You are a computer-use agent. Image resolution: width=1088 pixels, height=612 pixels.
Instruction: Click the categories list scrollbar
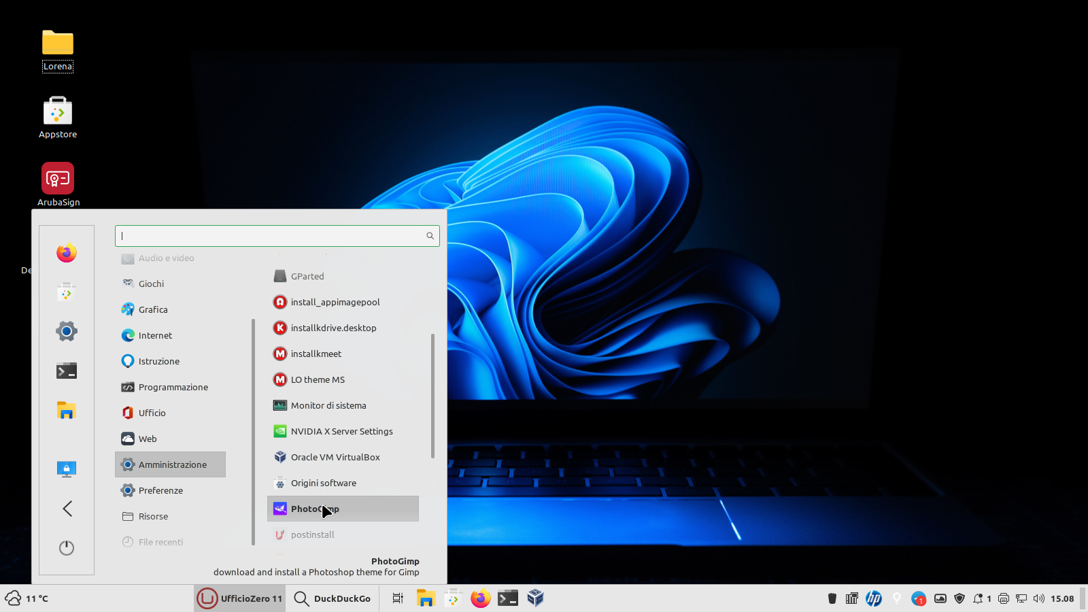coord(253,432)
